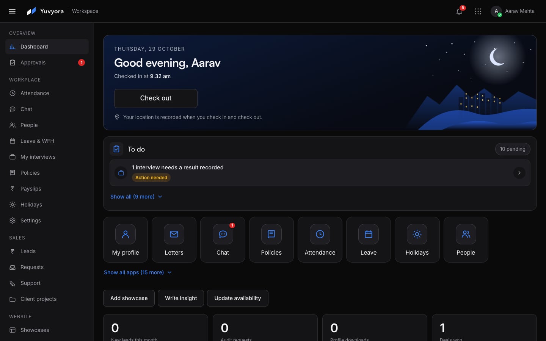
Task: Click the Action needed tag
Action: pos(151,178)
